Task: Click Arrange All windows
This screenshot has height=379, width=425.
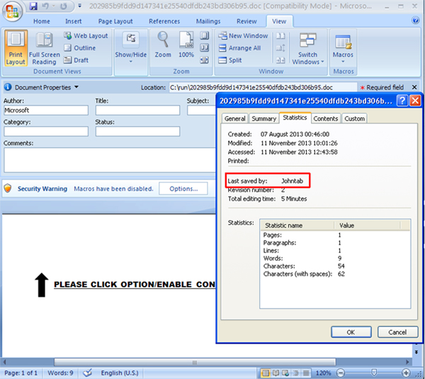Action: coord(239,48)
